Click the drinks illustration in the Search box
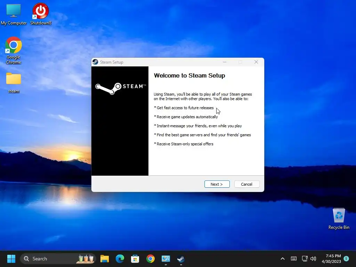Viewport: 356px width, 267px height. click(86, 259)
